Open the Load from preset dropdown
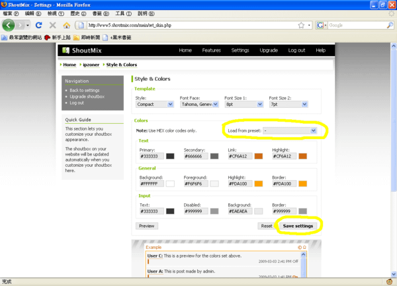Viewport: 397px width, 286px height. (290, 130)
